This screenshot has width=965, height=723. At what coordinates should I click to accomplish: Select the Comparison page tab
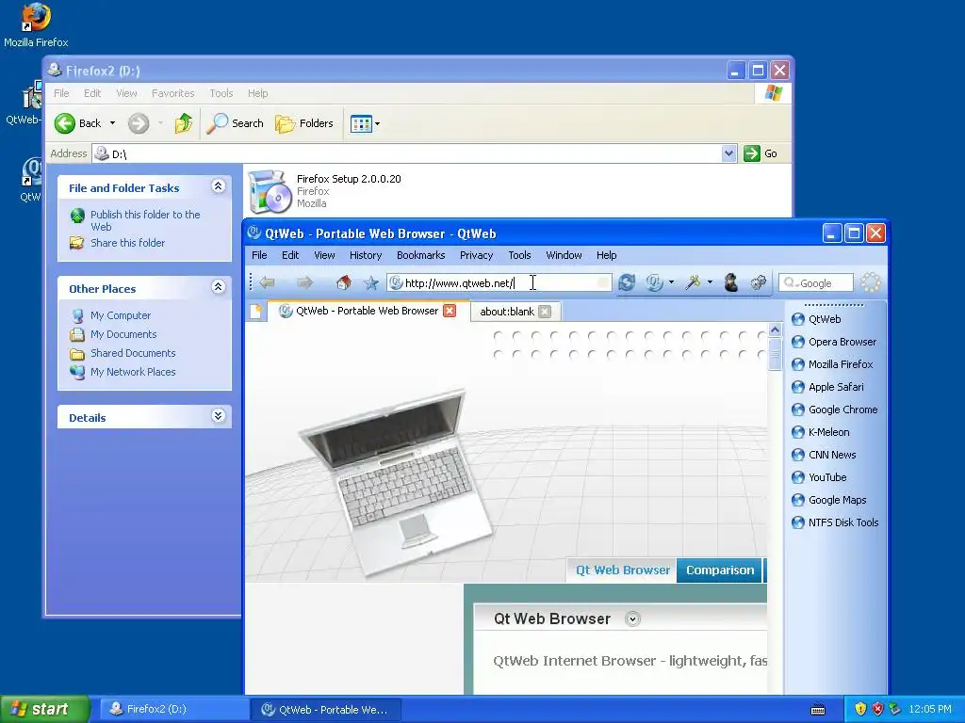[719, 570]
